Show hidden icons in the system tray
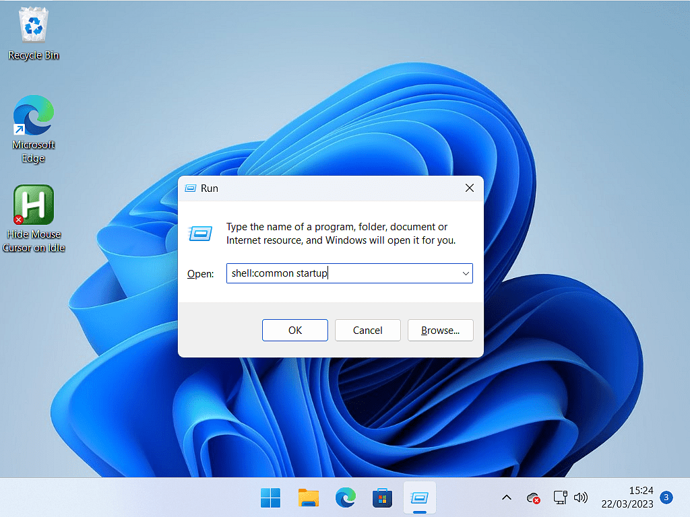Viewport: 690px width, 517px height. click(x=507, y=498)
